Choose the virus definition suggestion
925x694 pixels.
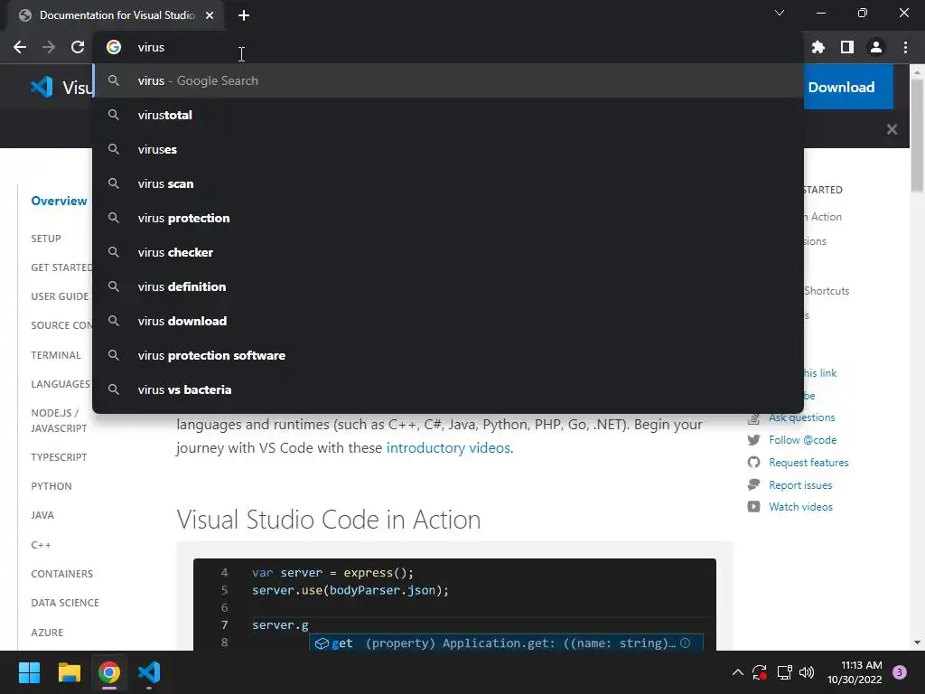pyautogui.click(x=448, y=286)
